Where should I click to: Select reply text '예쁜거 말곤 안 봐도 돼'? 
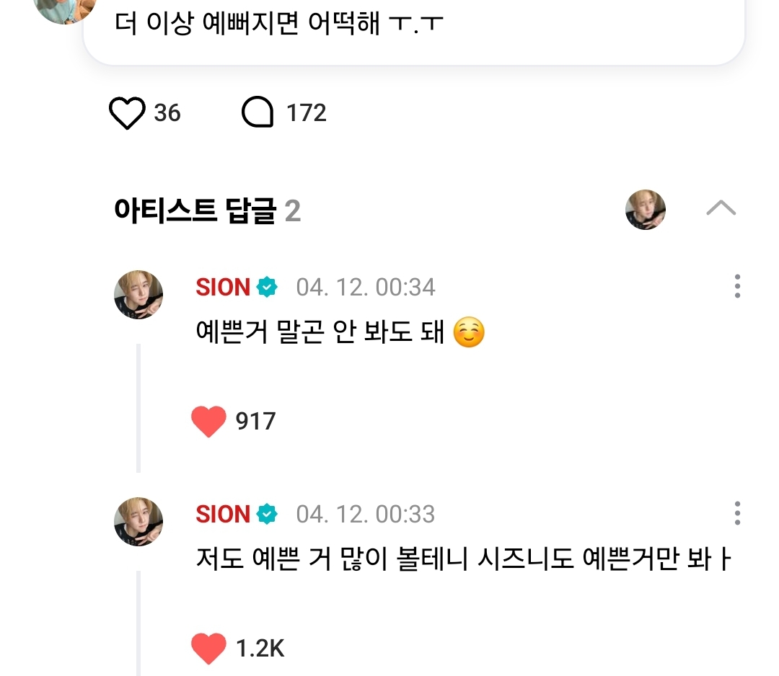coord(320,333)
